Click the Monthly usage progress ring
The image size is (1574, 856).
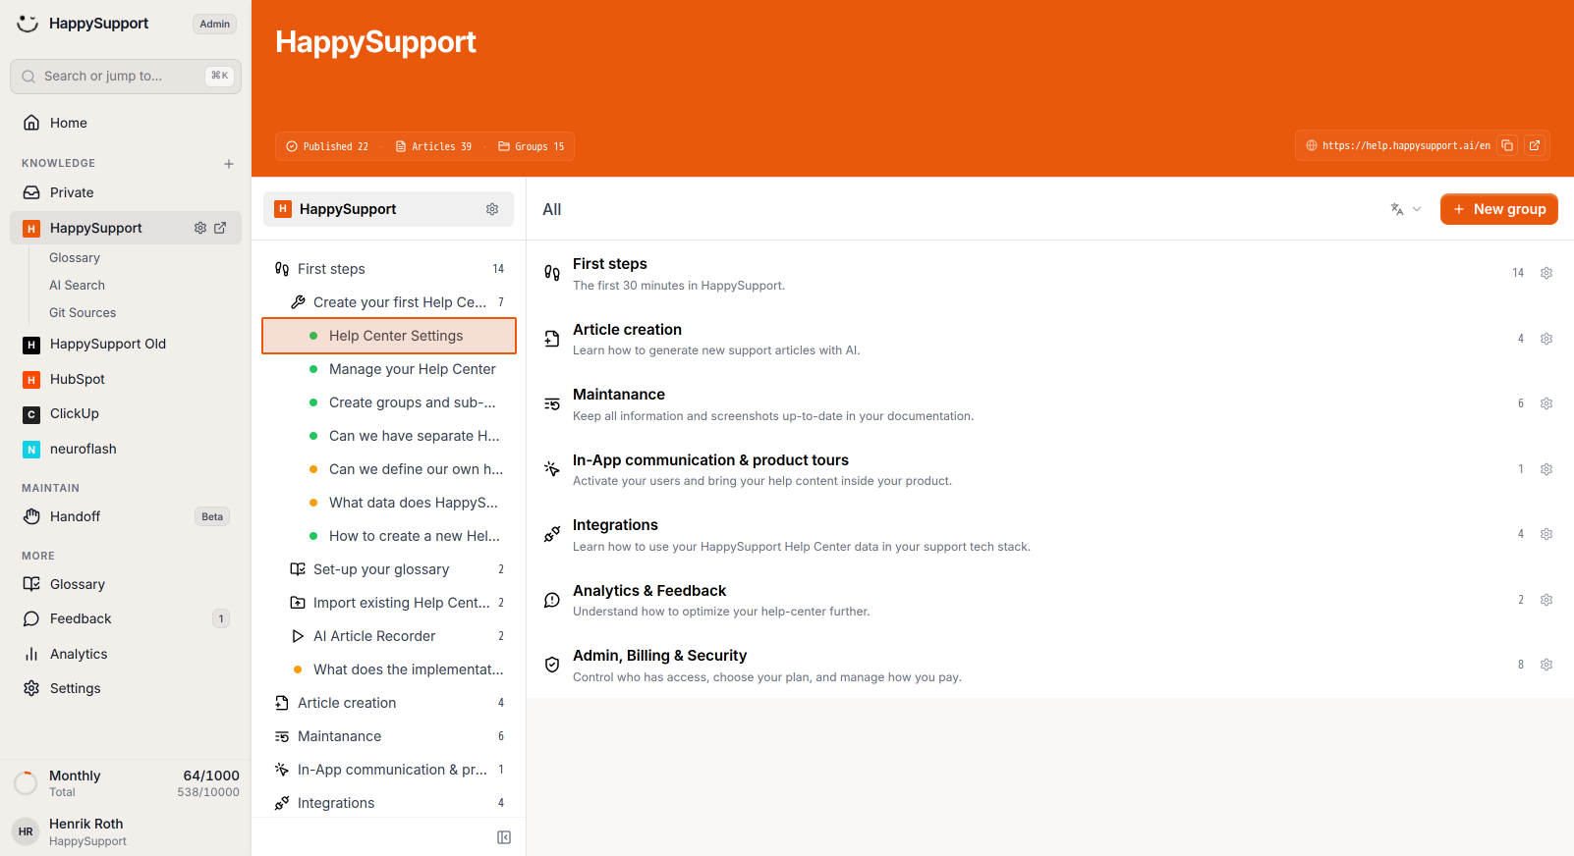pos(26,783)
